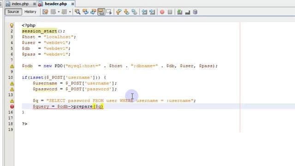Click warning icon beside $username line
295x166 pixels.
(x=12, y=83)
